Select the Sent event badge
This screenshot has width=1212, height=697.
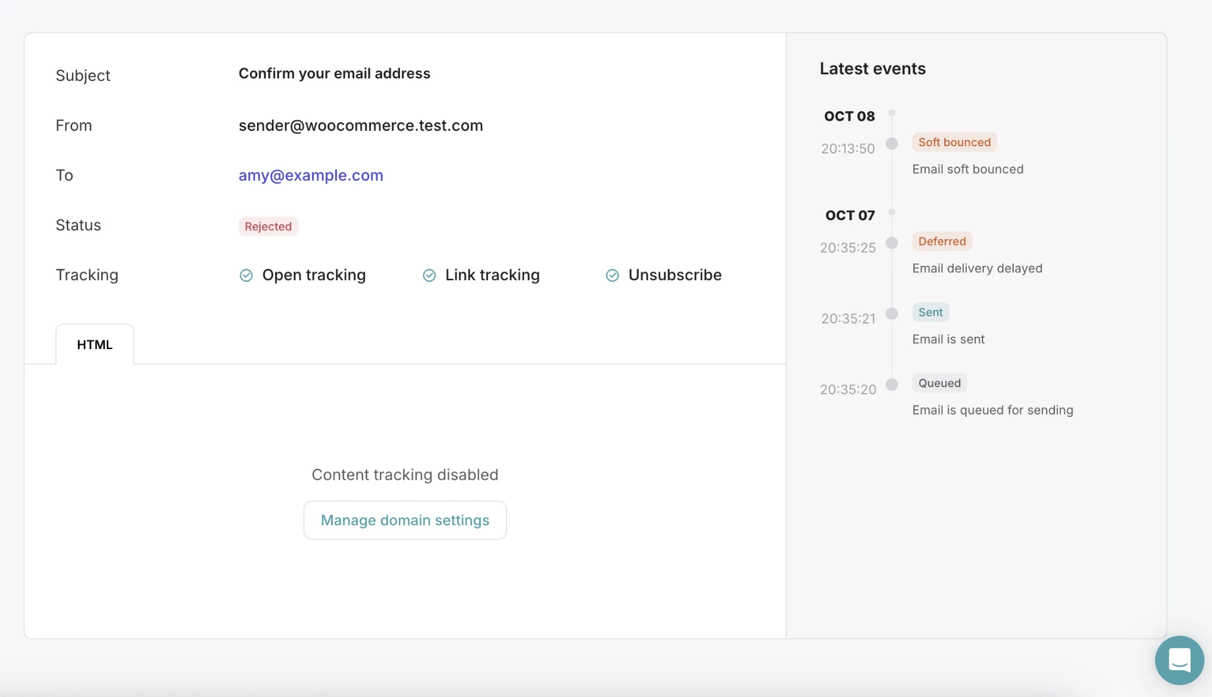coord(930,312)
